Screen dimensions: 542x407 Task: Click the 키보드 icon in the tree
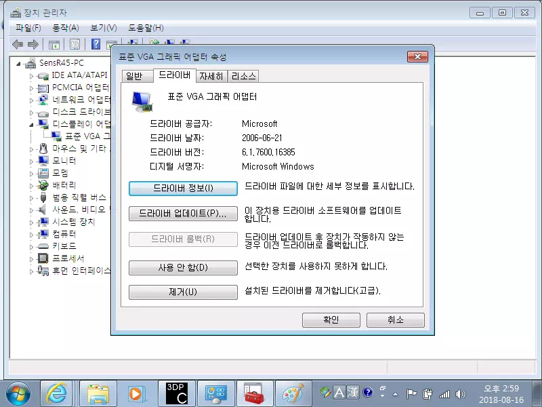click(43, 246)
